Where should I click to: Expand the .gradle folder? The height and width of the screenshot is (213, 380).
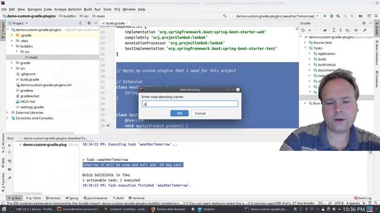[12, 35]
